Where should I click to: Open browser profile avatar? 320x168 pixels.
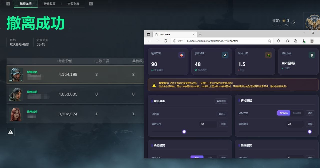coord(312,41)
